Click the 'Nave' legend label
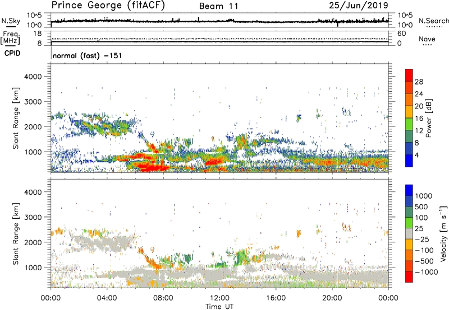The width and height of the screenshot is (449, 310). pyautogui.click(x=427, y=39)
